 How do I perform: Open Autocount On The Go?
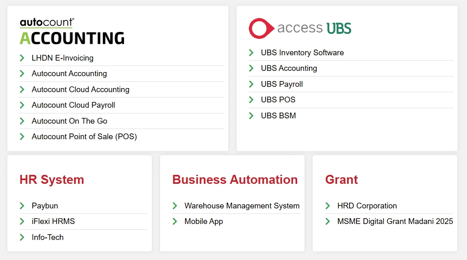pyautogui.click(x=70, y=121)
